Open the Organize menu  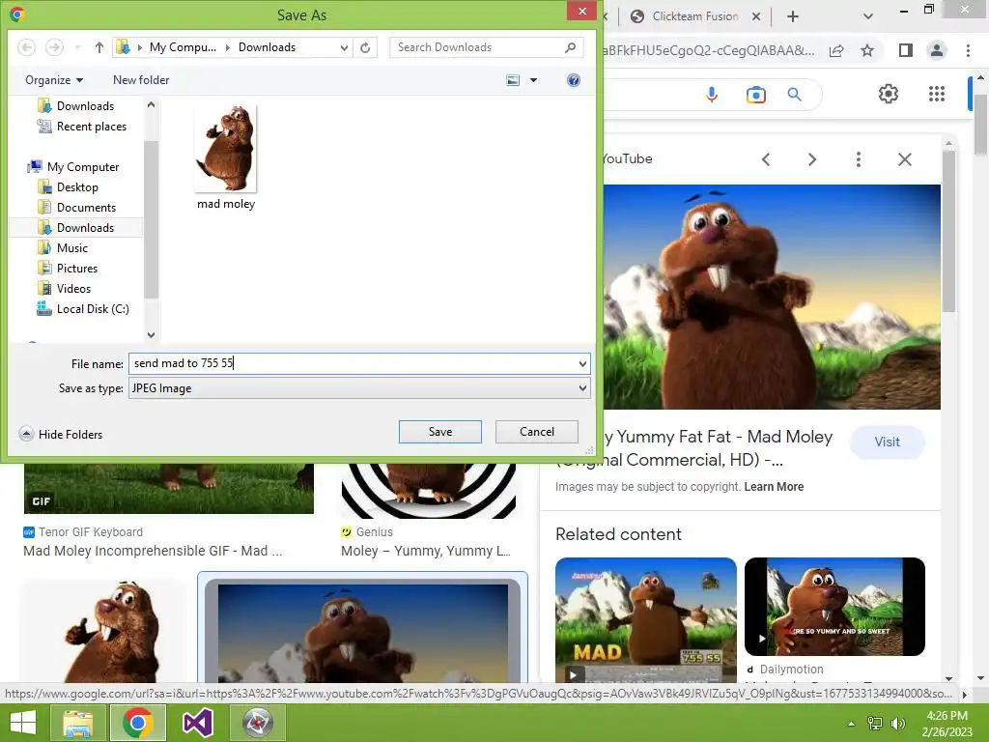(x=54, y=80)
